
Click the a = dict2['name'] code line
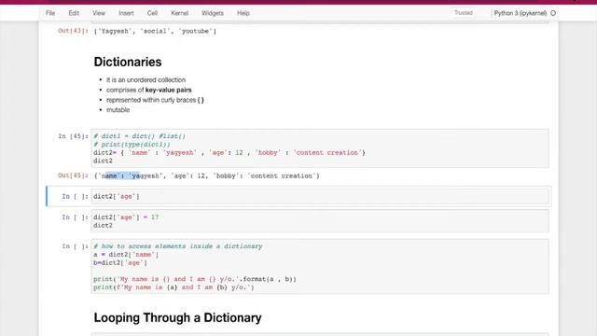click(126, 255)
